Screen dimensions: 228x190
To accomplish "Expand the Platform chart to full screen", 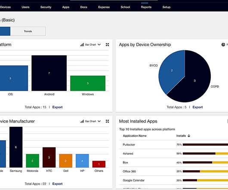I will click(x=107, y=45).
